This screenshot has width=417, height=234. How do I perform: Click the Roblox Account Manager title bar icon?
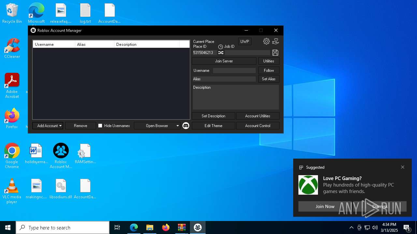pyautogui.click(x=33, y=30)
